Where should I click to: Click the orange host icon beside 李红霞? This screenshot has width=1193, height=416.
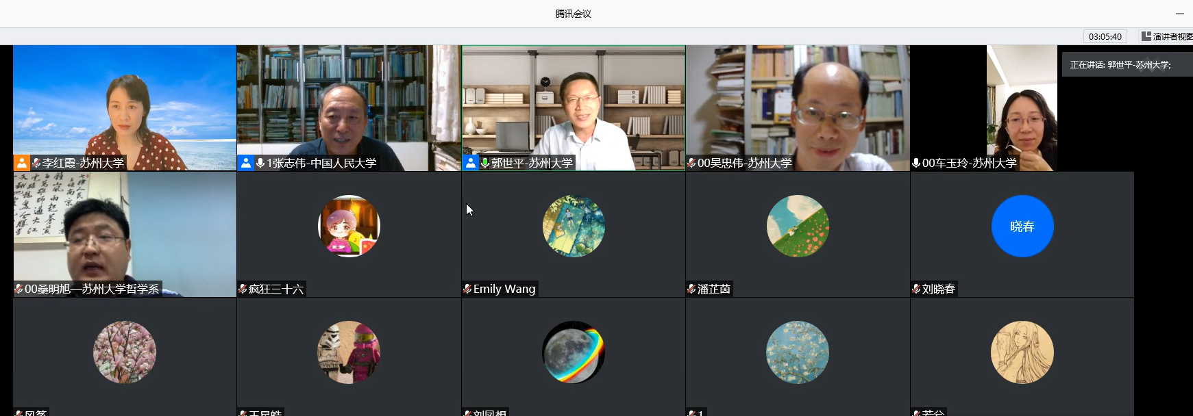click(22, 163)
